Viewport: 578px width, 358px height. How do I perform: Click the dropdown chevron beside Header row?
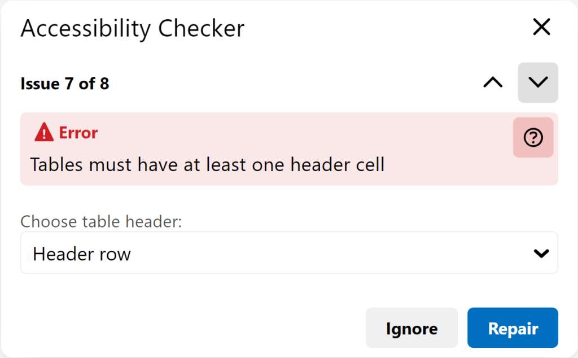(541, 252)
